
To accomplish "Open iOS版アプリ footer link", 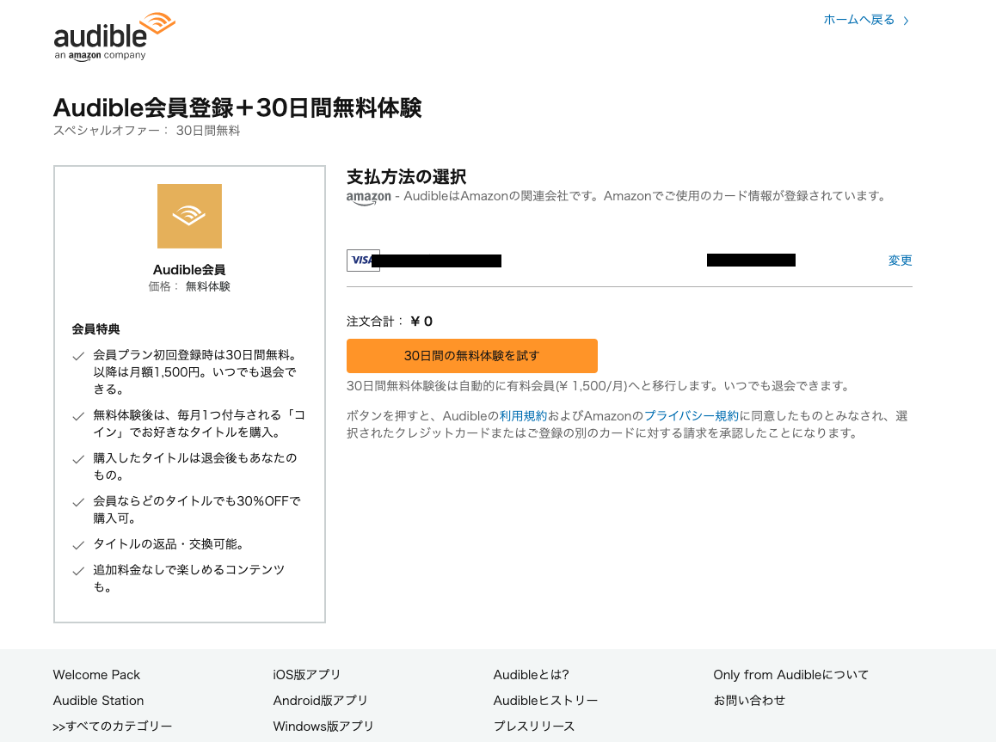I will coord(307,675).
